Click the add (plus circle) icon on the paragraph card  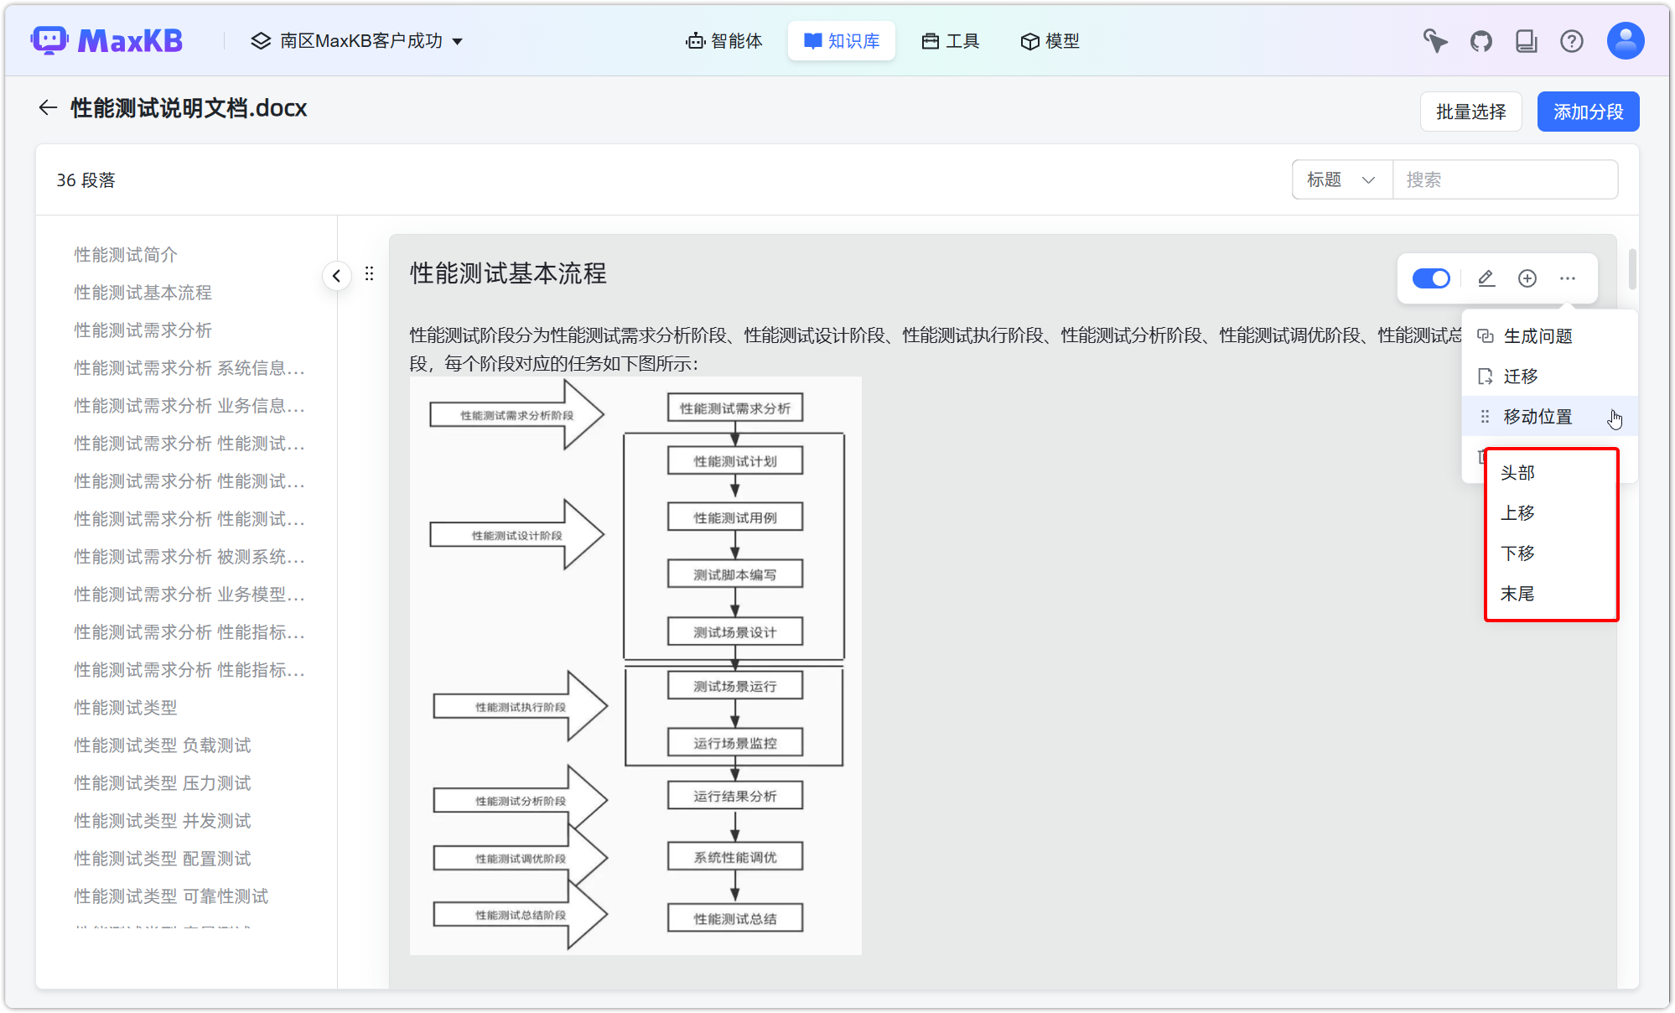1527,278
